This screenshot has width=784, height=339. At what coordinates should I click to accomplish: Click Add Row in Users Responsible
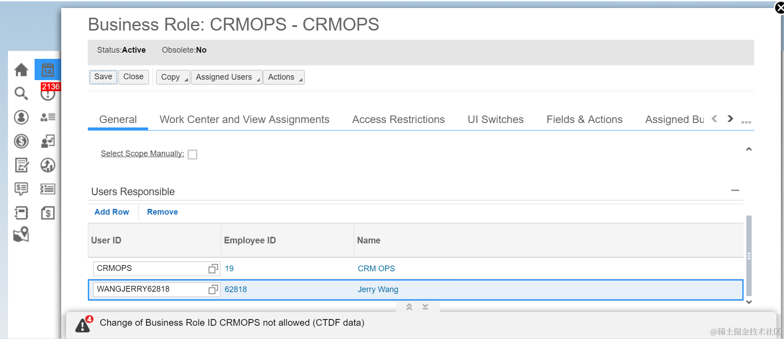112,212
